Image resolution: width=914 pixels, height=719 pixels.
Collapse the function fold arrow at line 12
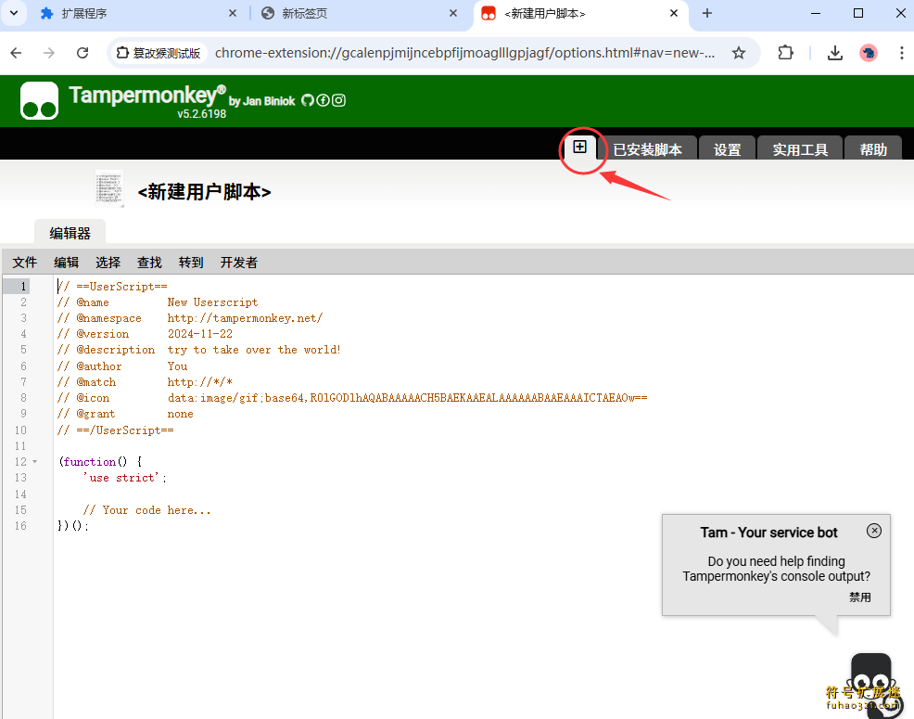[35, 462]
